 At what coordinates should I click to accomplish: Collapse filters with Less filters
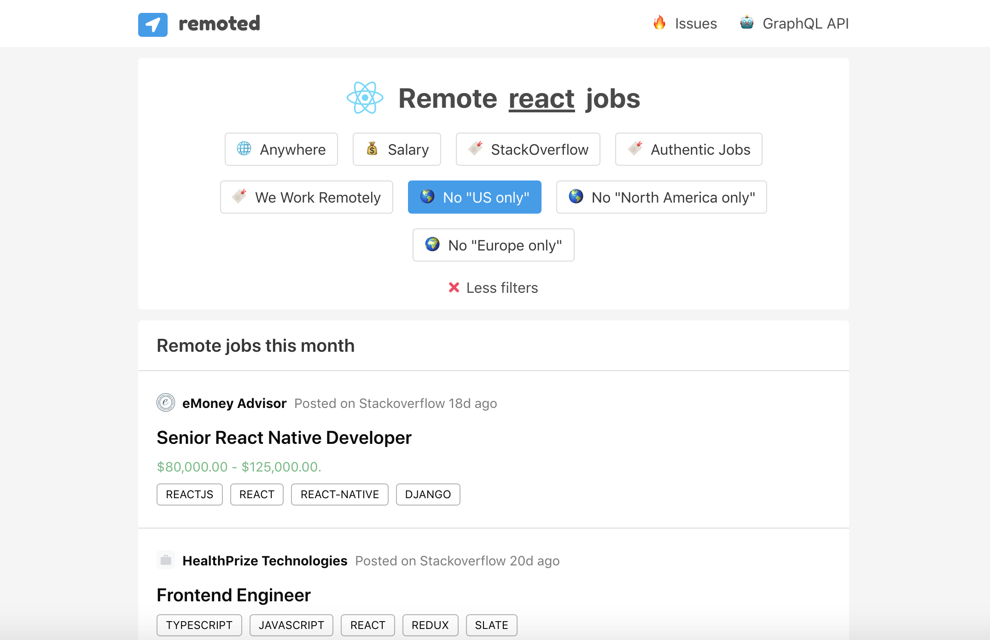493,287
